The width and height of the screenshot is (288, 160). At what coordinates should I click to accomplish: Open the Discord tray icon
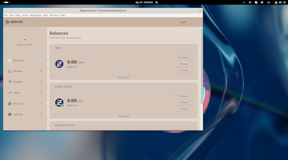click(x=262, y=2)
